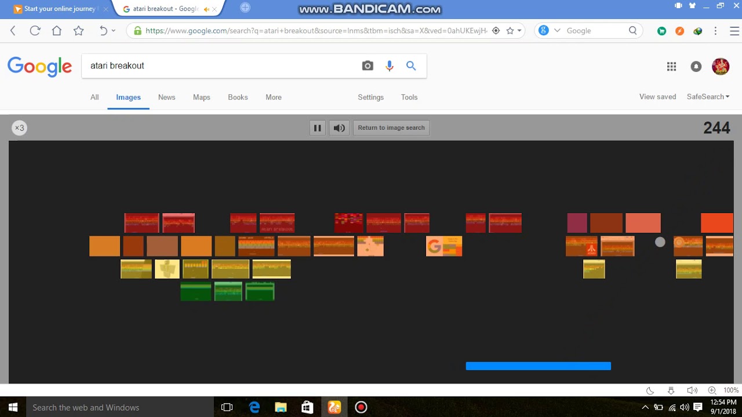Click Search the web and Windows box

click(120, 407)
